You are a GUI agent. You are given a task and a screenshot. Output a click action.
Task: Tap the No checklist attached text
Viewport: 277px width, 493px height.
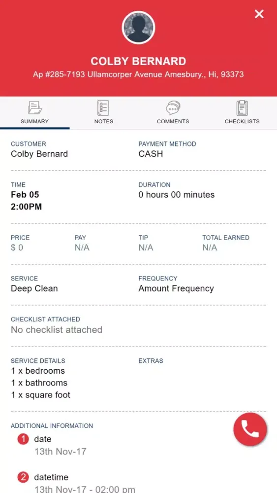[57, 329]
